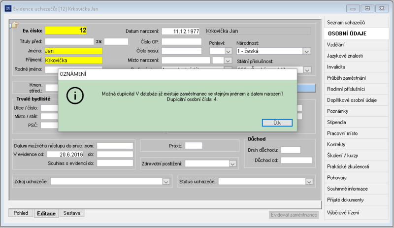Click the Datum narození field
This screenshot has height=228, width=394.
point(181,31)
